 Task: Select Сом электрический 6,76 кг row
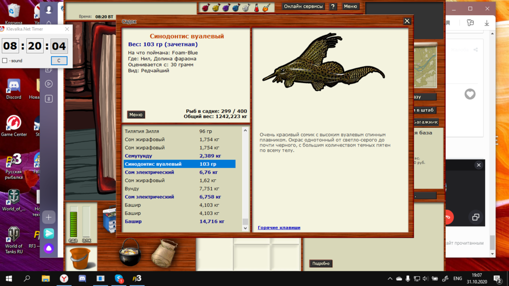point(180,172)
